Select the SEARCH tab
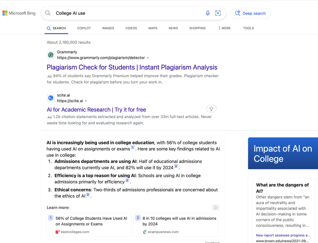This screenshot has height=243, width=318. coord(57,28)
